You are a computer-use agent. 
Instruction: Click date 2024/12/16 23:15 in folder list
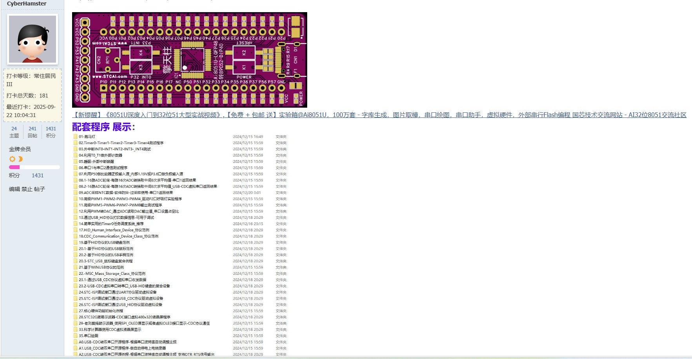[x=248, y=224]
